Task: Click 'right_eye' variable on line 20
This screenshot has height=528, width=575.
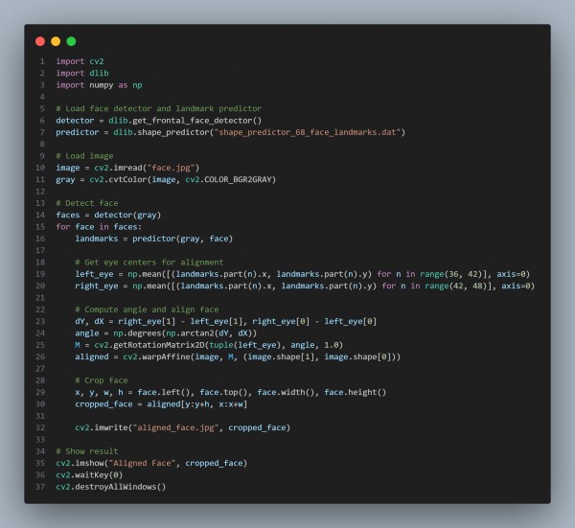Action: tap(97, 286)
